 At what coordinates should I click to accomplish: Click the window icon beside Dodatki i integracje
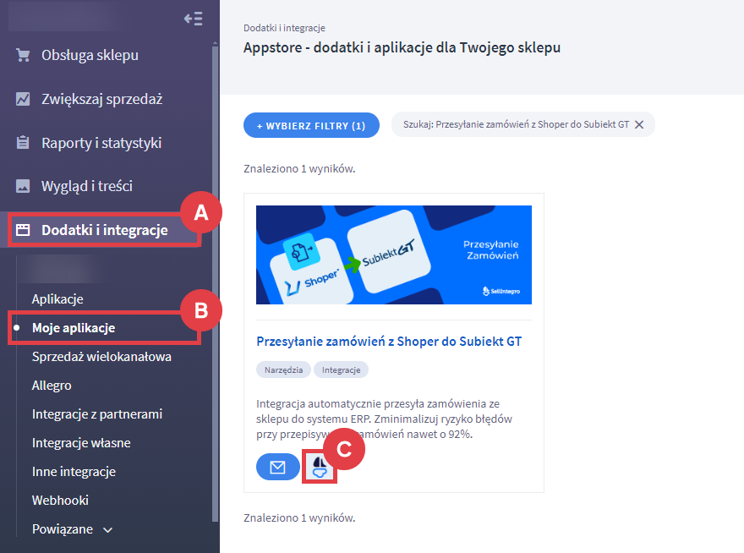23,230
